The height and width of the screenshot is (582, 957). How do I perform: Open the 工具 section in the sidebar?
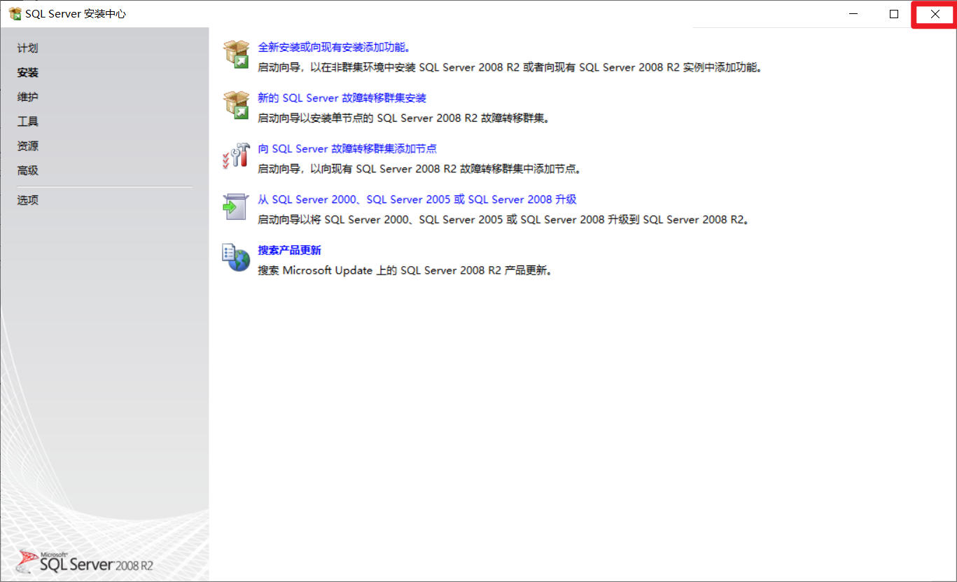(28, 122)
